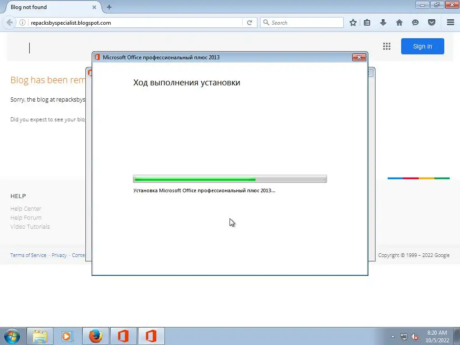
Task: Select the second Office taskbar button
Action: (151, 336)
